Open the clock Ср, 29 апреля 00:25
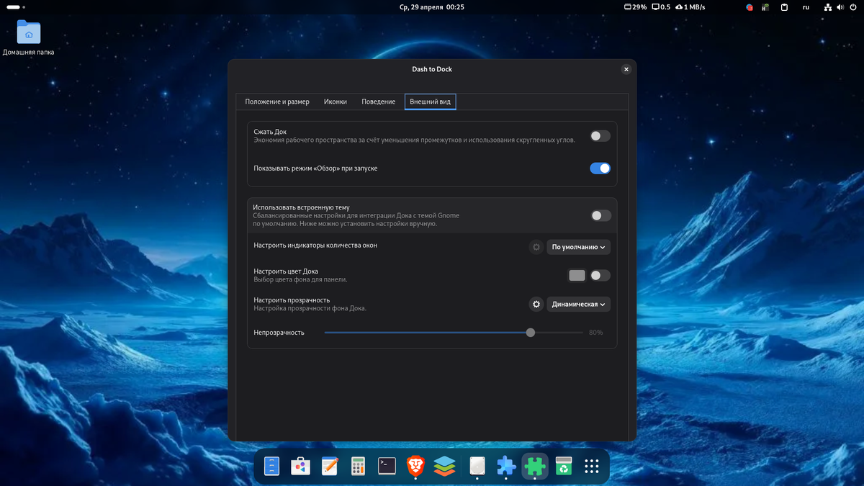The width and height of the screenshot is (864, 486). 432,7
